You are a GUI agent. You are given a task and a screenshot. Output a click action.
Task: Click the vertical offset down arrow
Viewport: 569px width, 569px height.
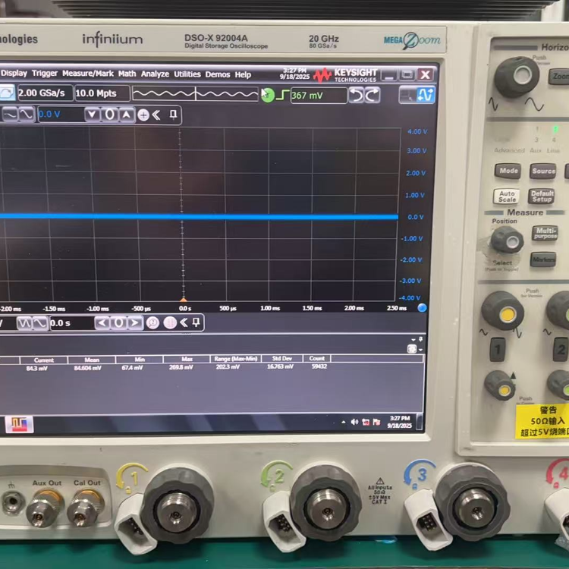[92, 115]
